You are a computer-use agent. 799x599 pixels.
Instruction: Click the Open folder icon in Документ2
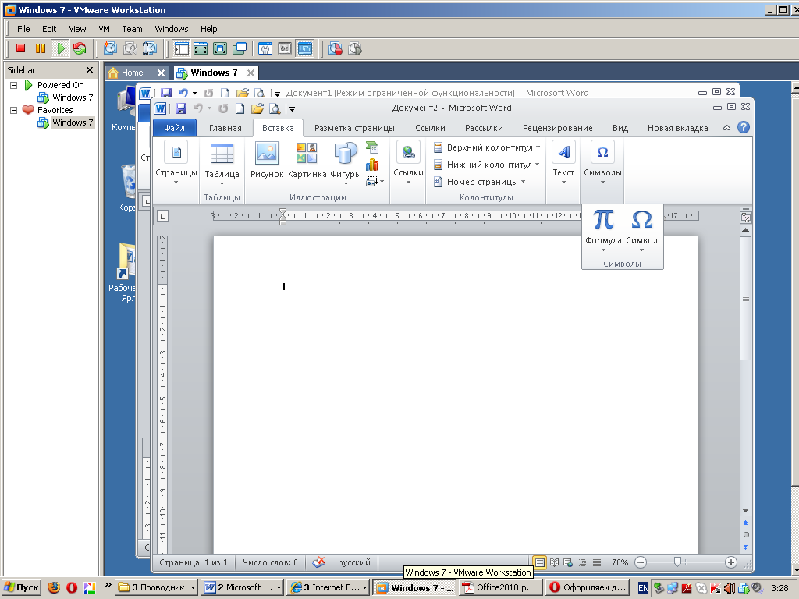pyautogui.click(x=257, y=108)
